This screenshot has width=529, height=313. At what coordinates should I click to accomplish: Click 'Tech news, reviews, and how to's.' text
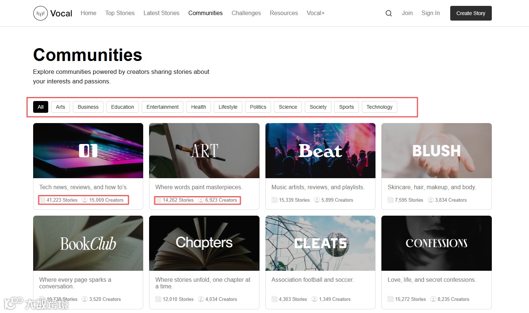[x=84, y=187]
